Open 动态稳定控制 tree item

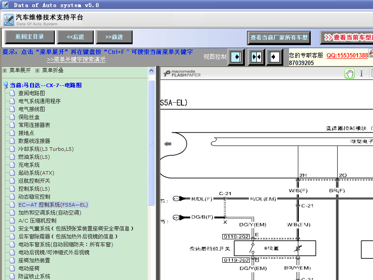pos(34,197)
